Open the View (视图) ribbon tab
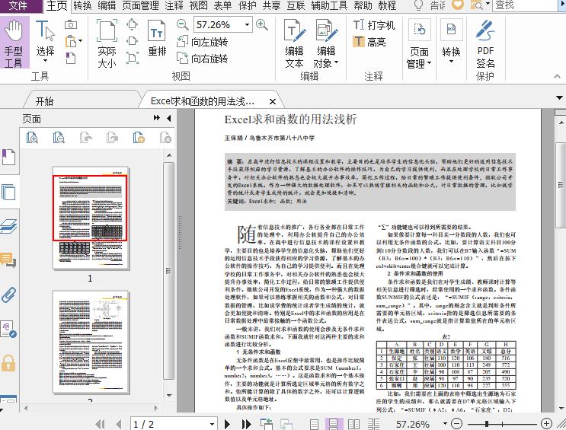566x430 pixels. pos(199,5)
